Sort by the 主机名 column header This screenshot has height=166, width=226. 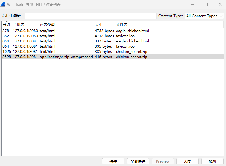25,25
